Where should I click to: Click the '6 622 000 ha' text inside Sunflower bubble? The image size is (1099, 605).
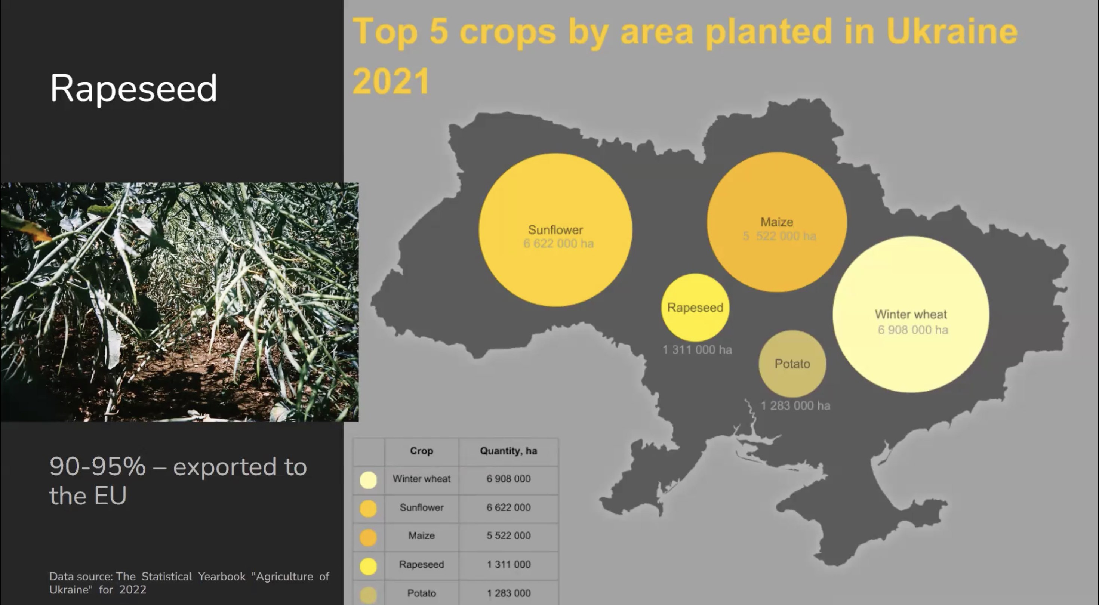click(558, 243)
